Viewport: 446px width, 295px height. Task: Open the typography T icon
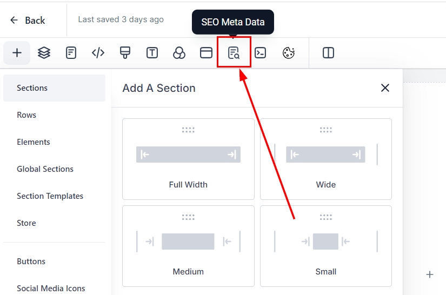pyautogui.click(x=152, y=52)
